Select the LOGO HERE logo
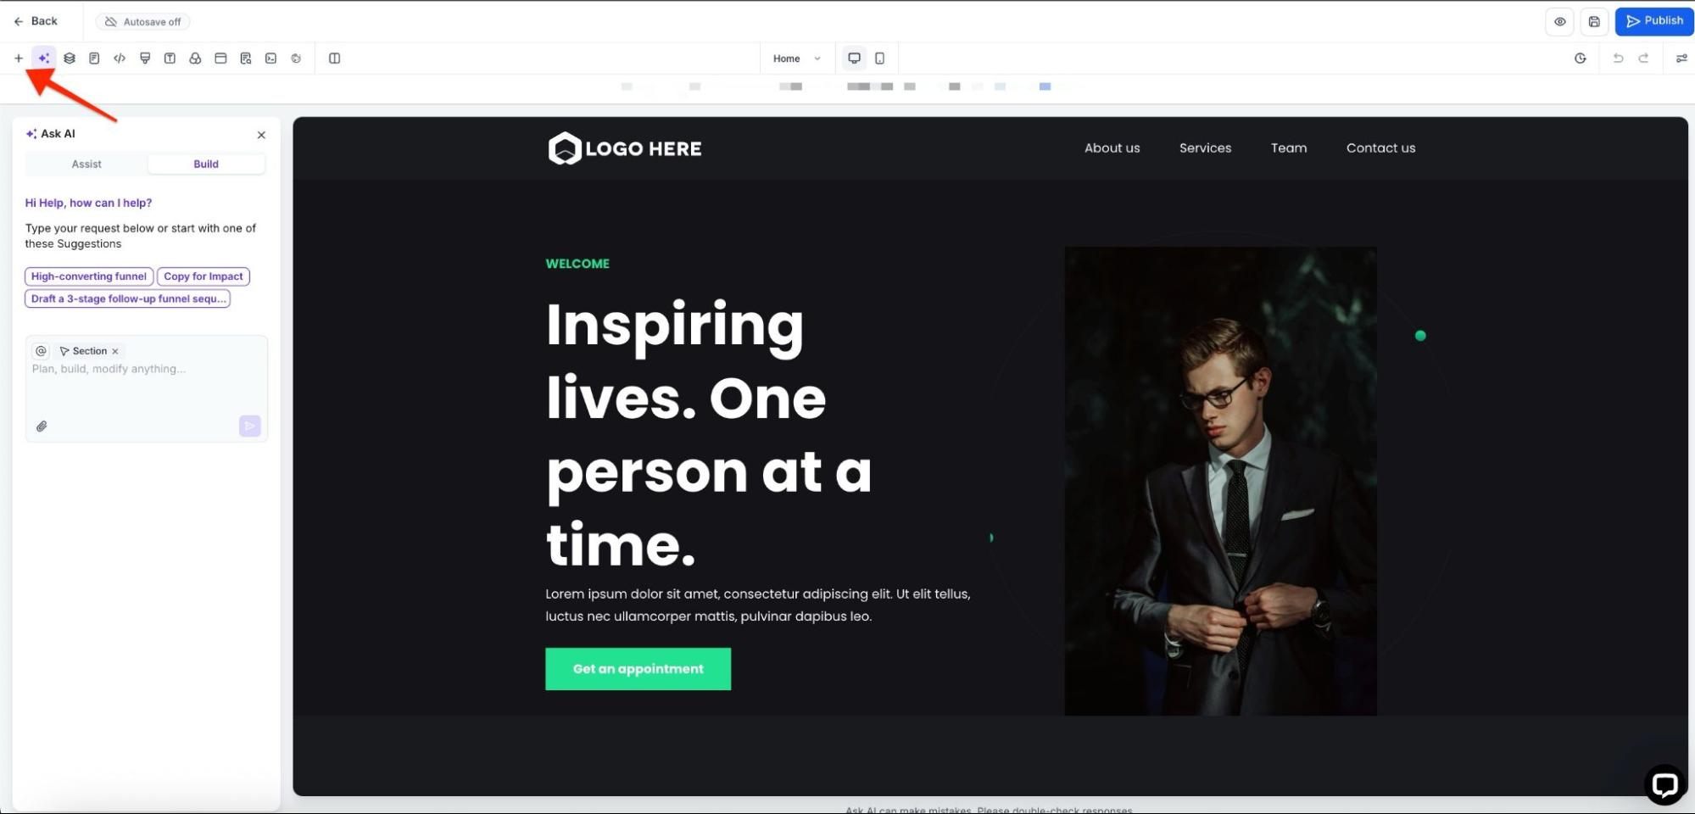This screenshot has width=1695, height=814. pyautogui.click(x=625, y=148)
